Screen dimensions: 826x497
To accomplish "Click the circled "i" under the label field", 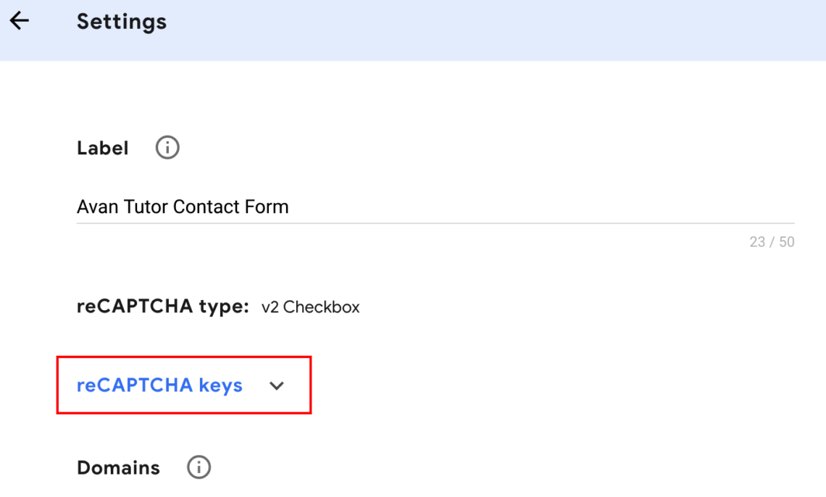I will [166, 147].
